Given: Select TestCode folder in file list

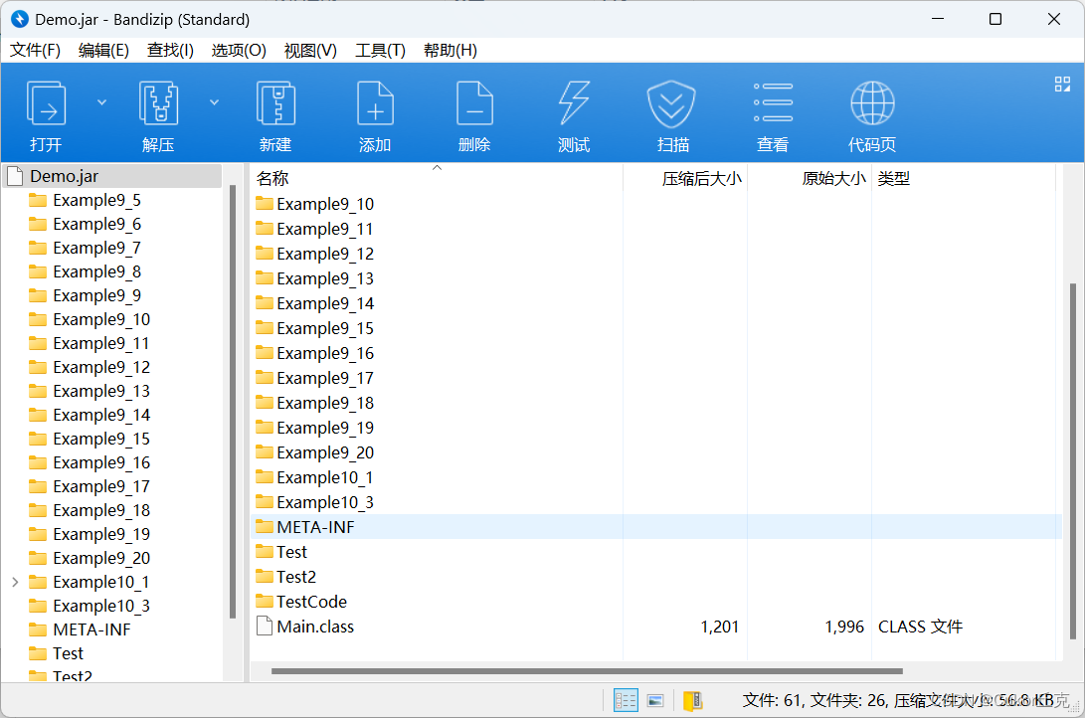Looking at the screenshot, I should point(311,602).
